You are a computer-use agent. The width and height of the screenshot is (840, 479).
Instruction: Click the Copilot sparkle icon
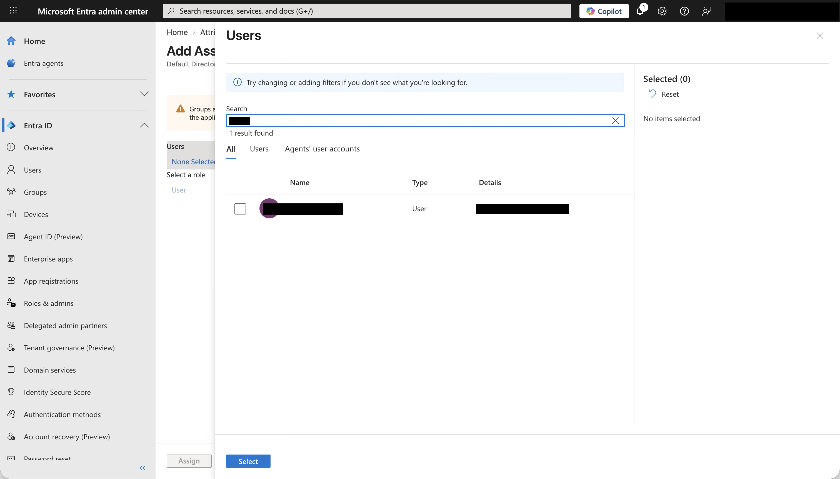(x=590, y=11)
